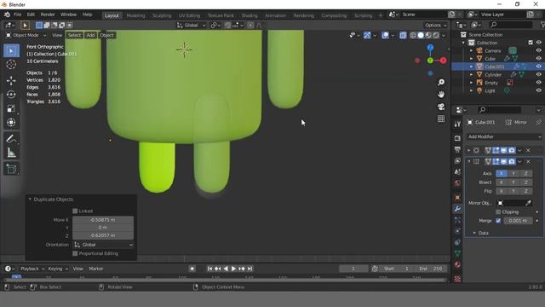The height and width of the screenshot is (307, 545).
Task: Click Play animation button
Action: coord(233,269)
